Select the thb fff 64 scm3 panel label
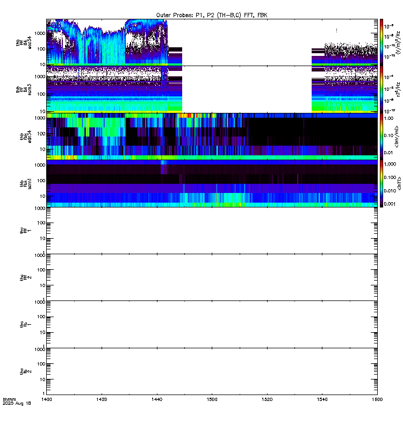Screen dimensions: 403x430 pyautogui.click(x=24, y=89)
